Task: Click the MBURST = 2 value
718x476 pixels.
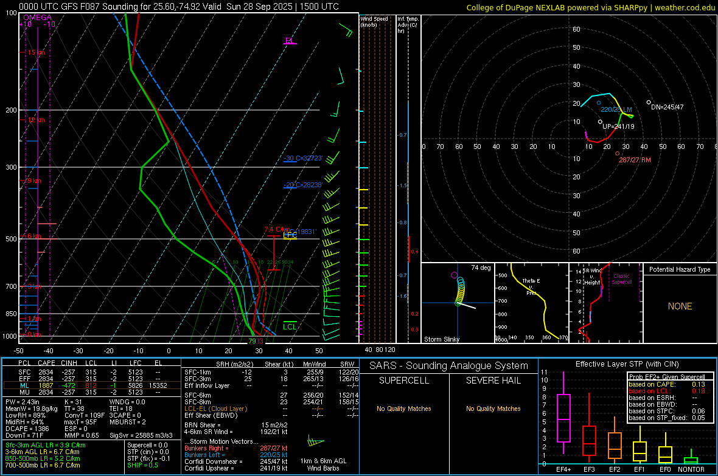Action: tap(128, 421)
